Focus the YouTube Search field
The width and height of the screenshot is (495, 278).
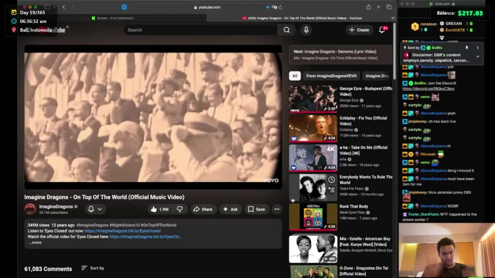201,30
